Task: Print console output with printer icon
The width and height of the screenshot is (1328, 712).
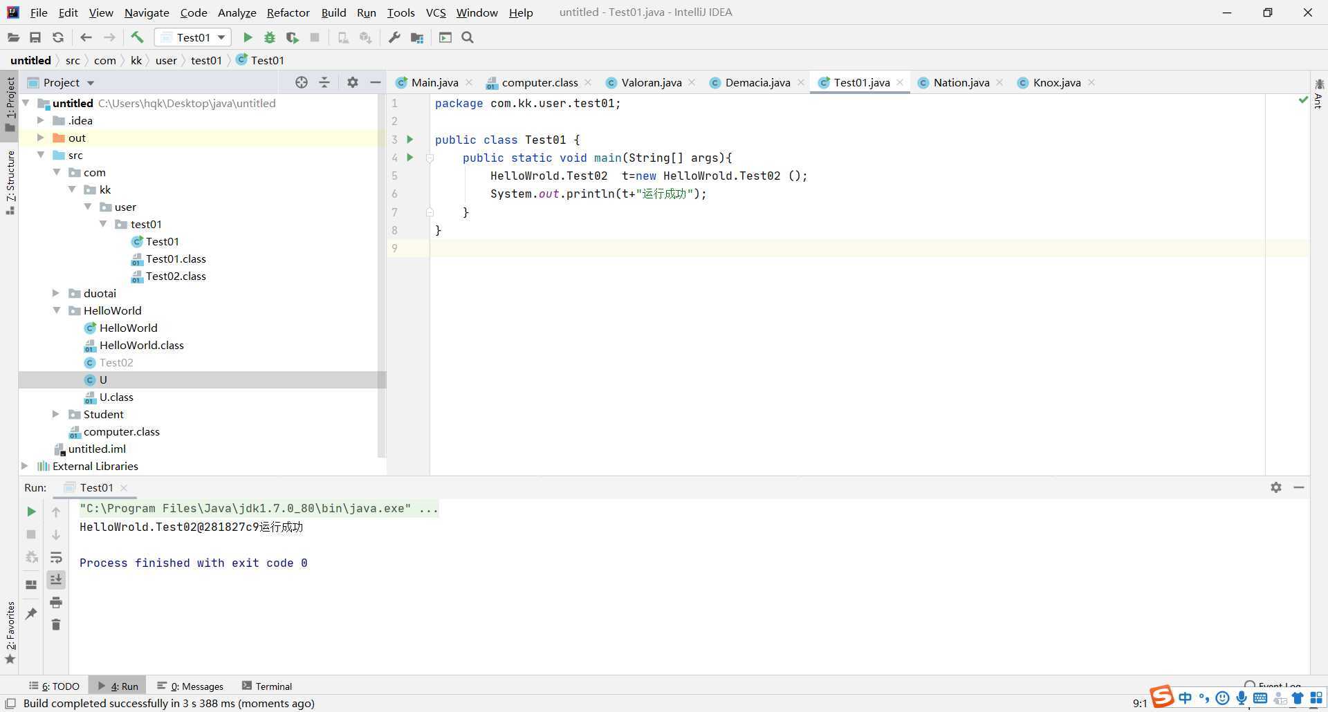Action: [56, 602]
